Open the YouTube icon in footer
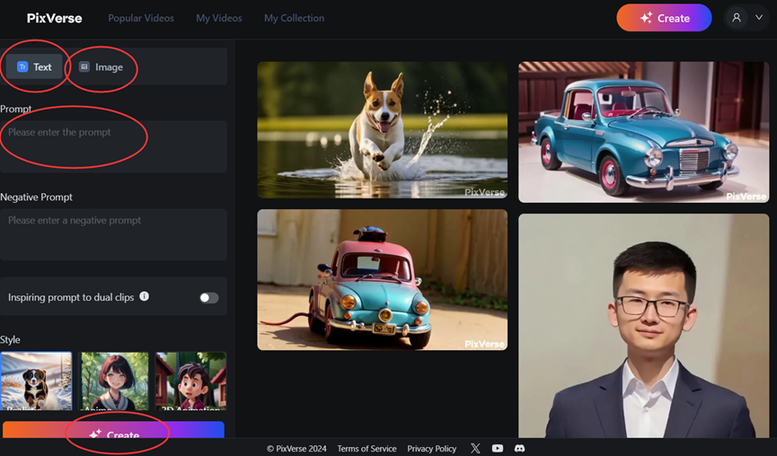This screenshot has width=777, height=456. point(498,448)
